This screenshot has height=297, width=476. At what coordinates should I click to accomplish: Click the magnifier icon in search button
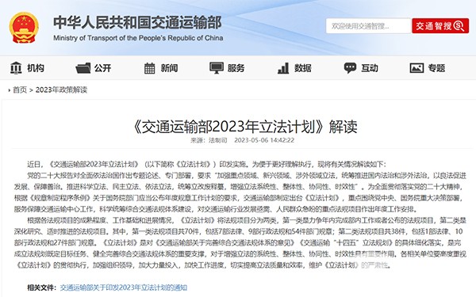(459, 26)
